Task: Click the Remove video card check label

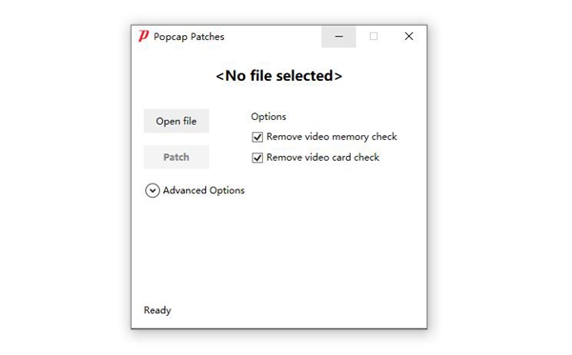Action: coord(323,157)
